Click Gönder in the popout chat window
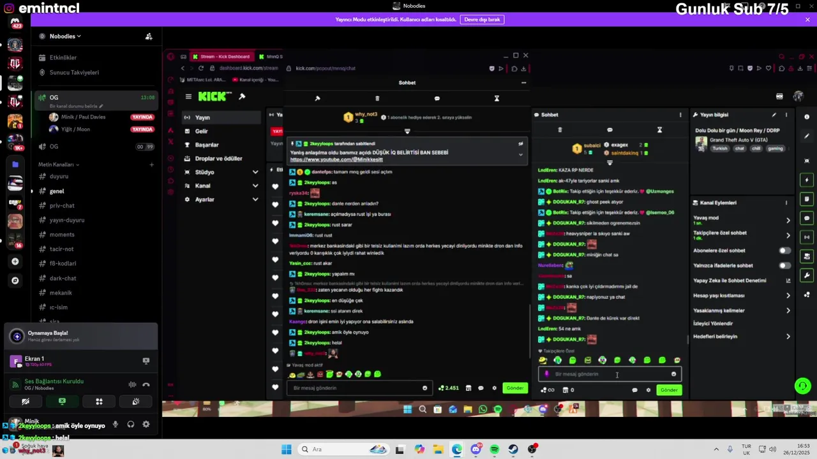Viewport: 817px width, 459px height. tap(515, 388)
